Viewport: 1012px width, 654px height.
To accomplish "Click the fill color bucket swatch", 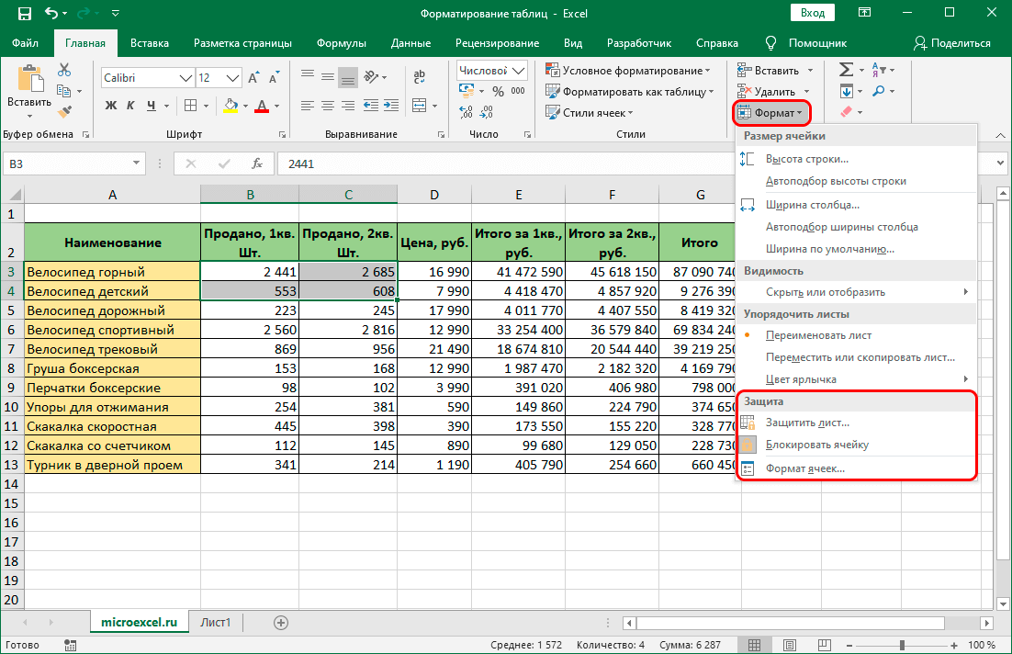I will tap(231, 106).
